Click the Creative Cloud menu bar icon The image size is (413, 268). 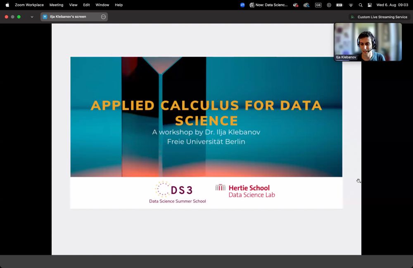306,5
